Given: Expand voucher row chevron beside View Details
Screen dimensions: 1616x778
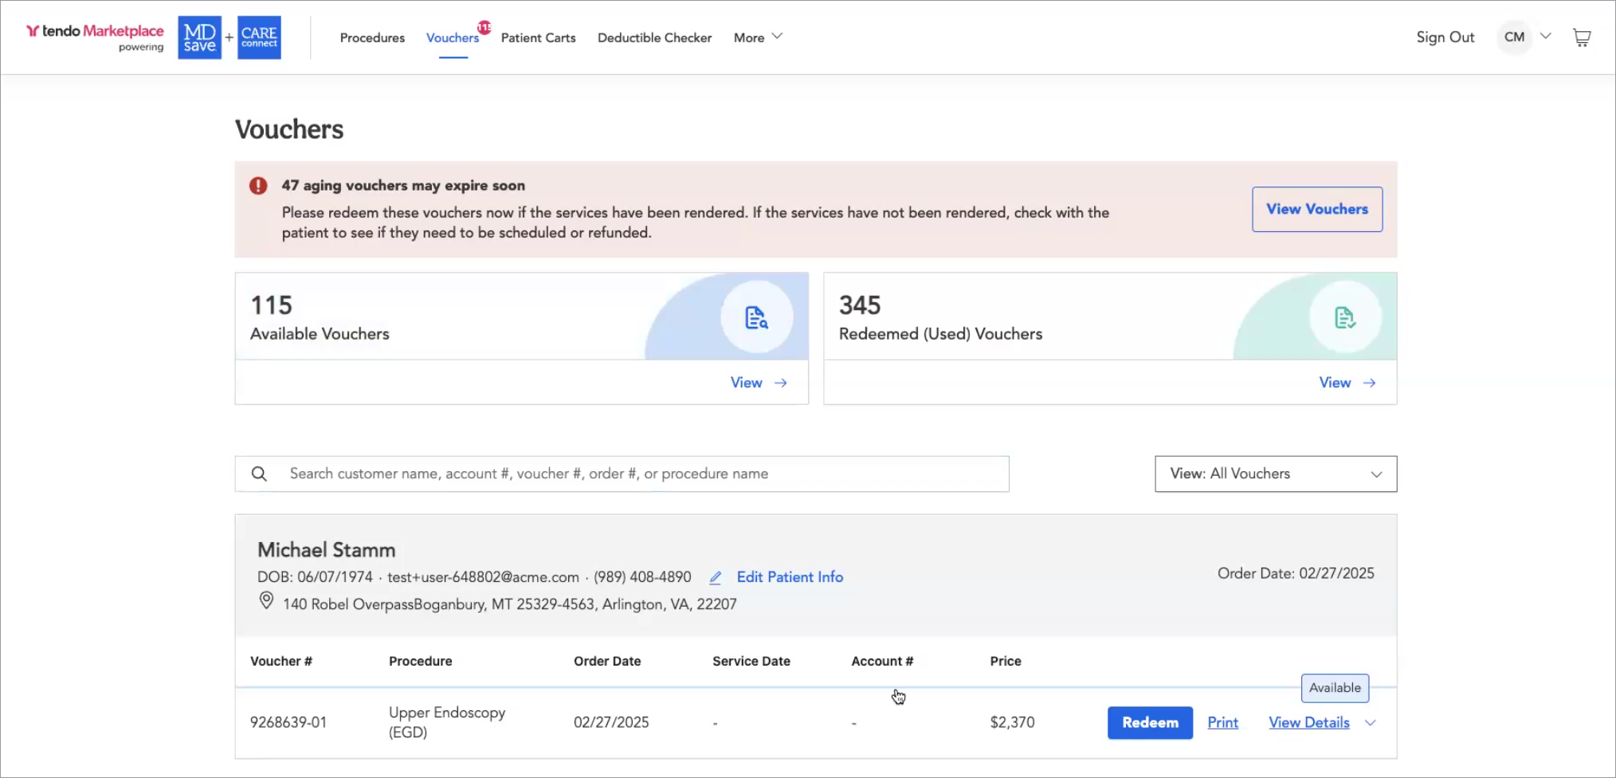Looking at the screenshot, I should [1371, 723].
